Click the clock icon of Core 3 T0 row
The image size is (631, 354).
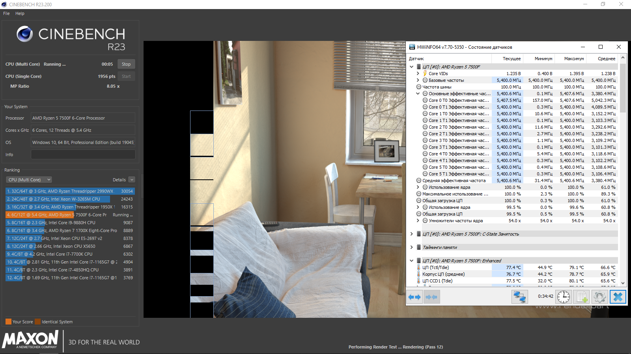[x=425, y=140]
